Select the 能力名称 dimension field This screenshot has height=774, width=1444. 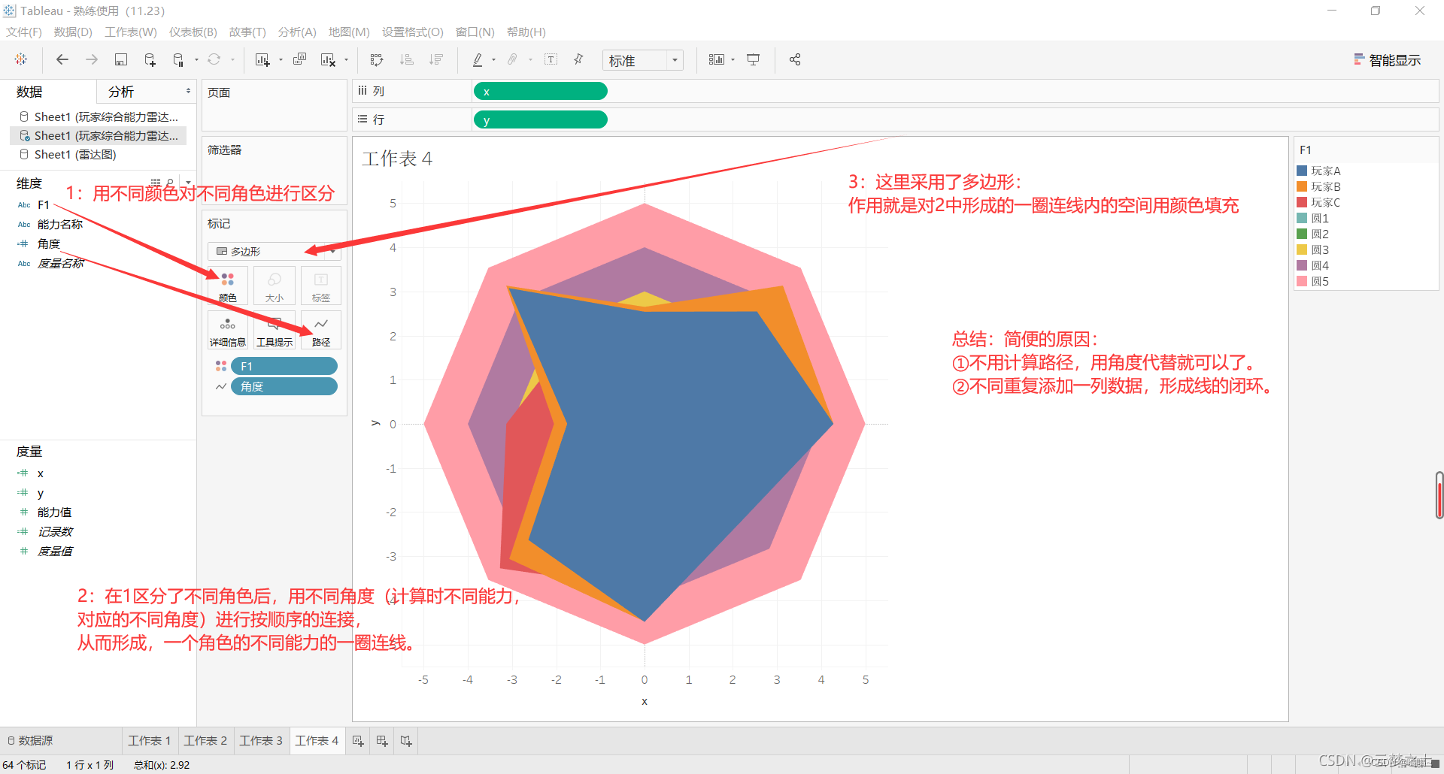click(60, 224)
